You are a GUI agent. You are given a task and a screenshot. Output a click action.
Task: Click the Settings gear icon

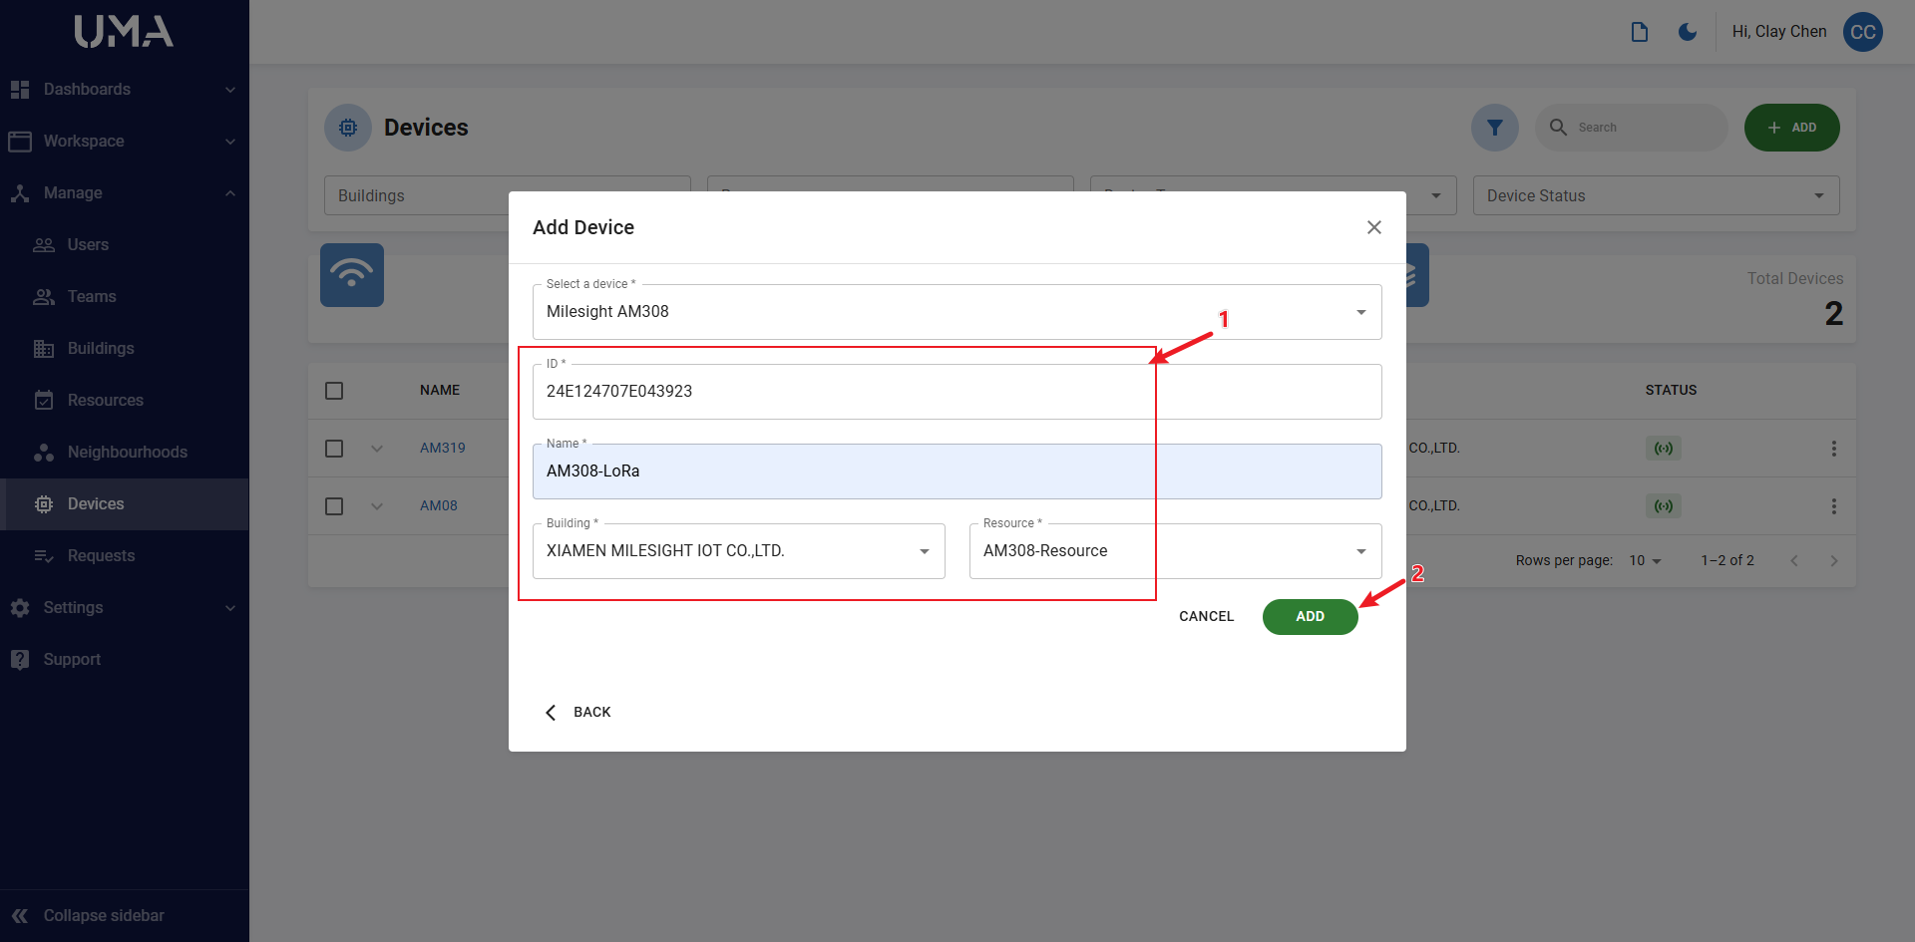coord(20,608)
